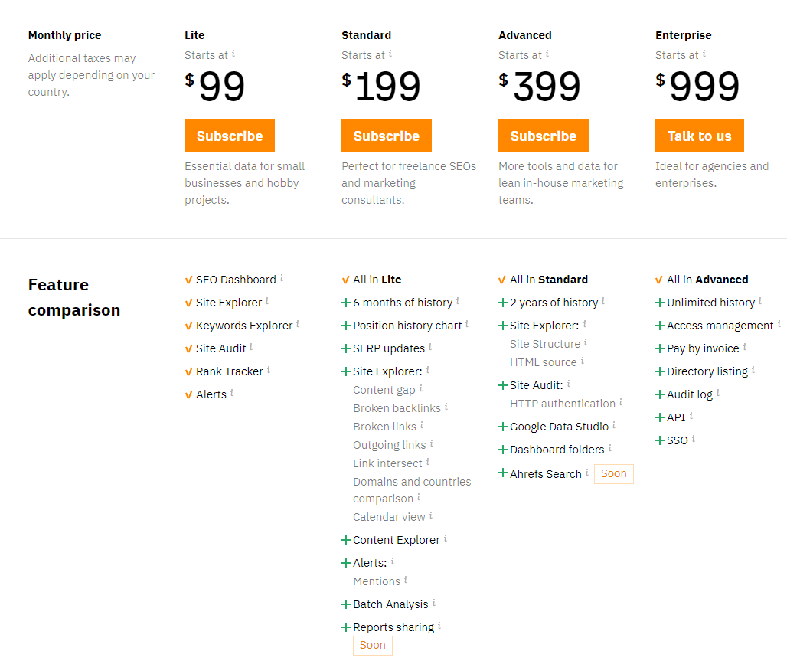Screen dimensions: 787x661
Task: Show info for Calendar view
Action: (431, 515)
